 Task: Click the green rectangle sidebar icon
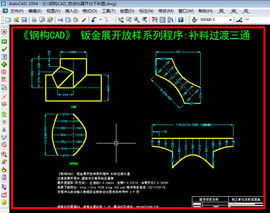4,42
